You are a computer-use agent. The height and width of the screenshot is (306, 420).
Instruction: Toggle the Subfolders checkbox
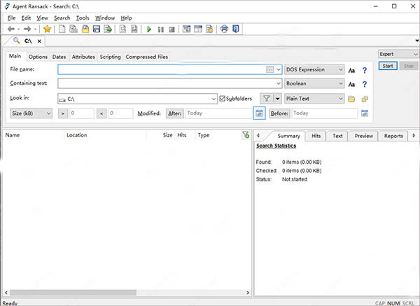(x=223, y=99)
